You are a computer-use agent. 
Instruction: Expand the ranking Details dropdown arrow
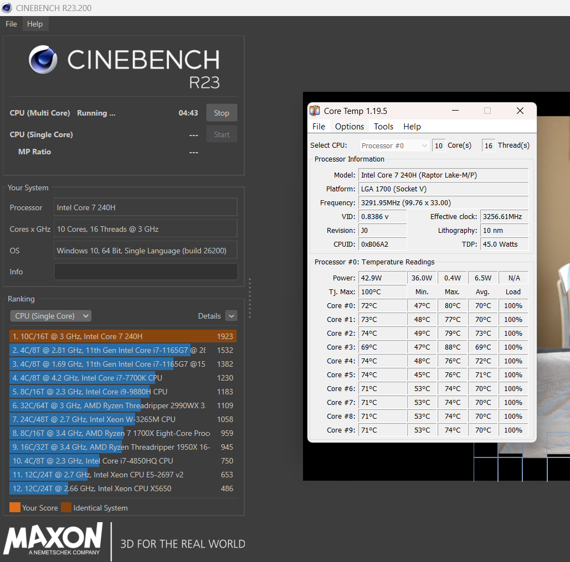pyautogui.click(x=232, y=316)
